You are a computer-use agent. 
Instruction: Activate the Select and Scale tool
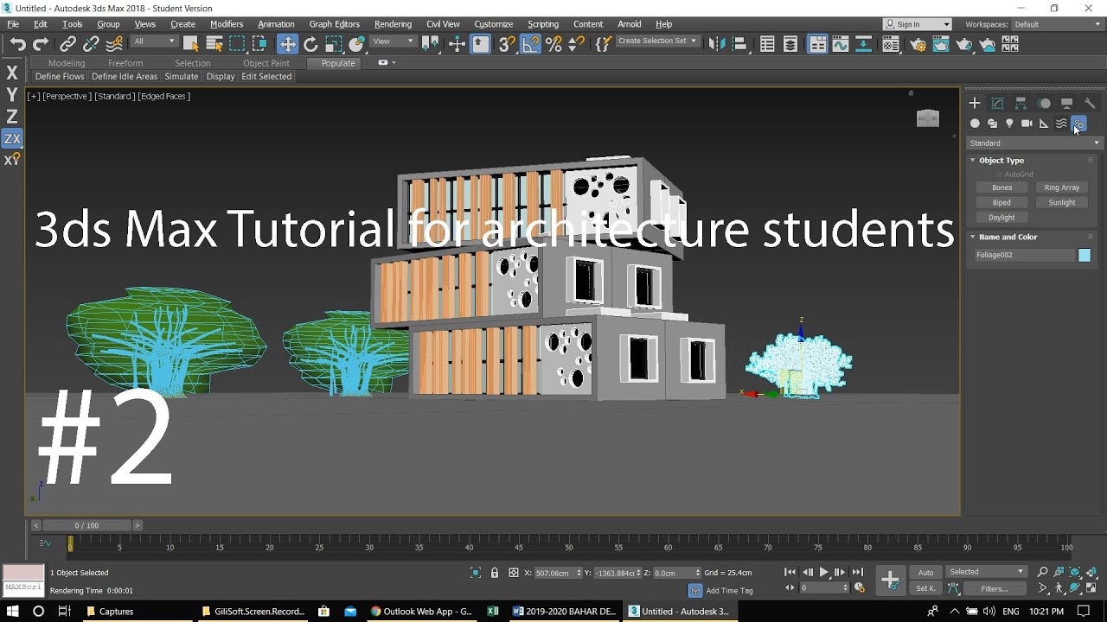click(334, 44)
